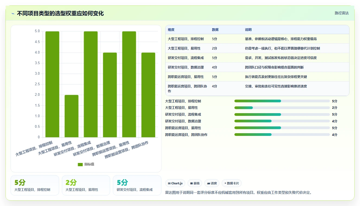Click progress bar for 大型工程项目，排程控制
Image resolution: width=360 pixels, height=206 pixels.
pos(282,101)
